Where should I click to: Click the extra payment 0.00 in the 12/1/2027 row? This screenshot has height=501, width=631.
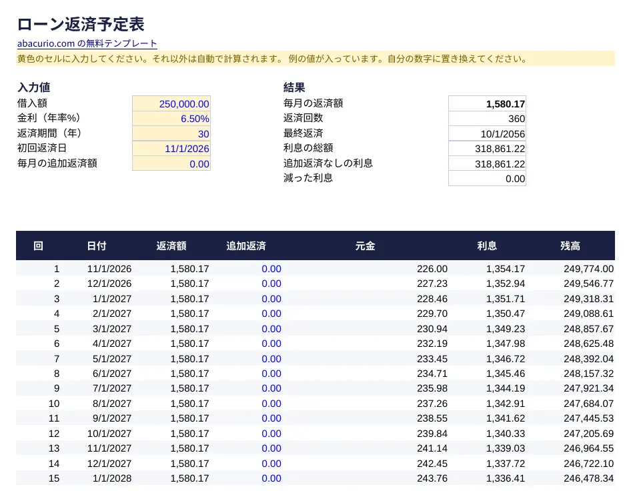pyautogui.click(x=271, y=464)
